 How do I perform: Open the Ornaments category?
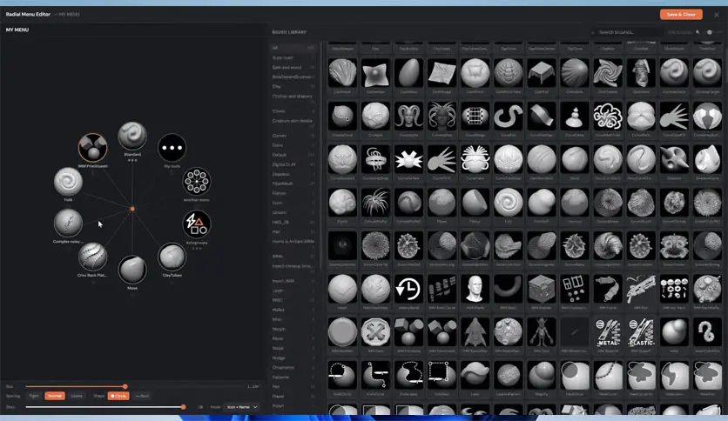(293, 368)
